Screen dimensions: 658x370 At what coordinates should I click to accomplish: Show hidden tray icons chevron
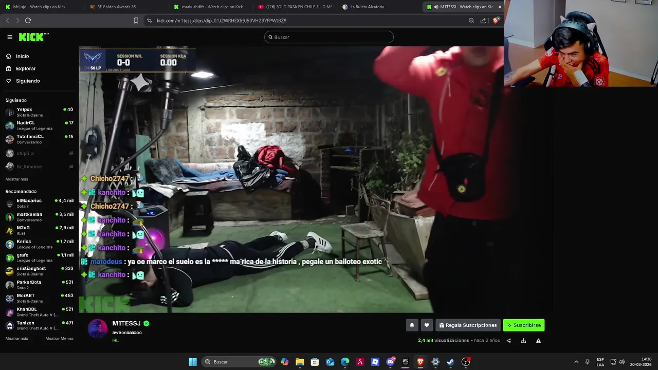point(576,362)
